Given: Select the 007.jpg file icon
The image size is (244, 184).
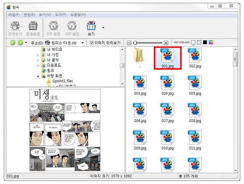Looking at the screenshot, I should 167,110.
